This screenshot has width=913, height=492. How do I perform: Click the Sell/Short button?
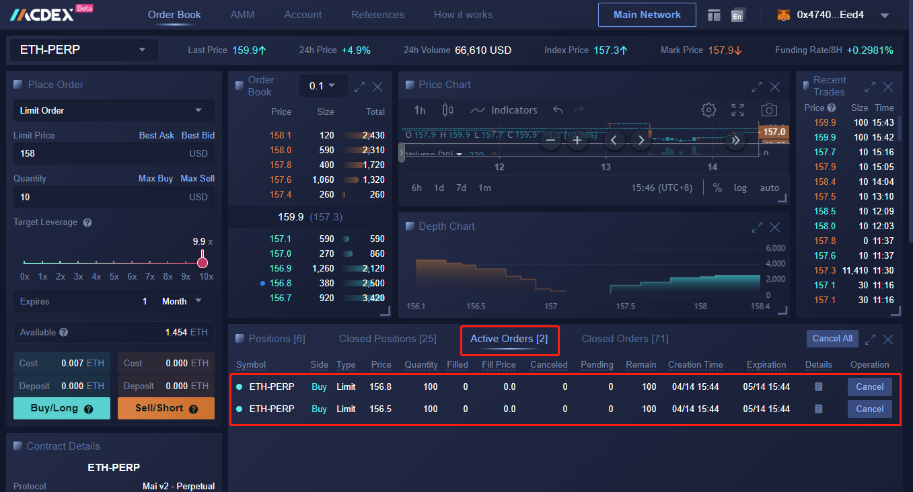click(166, 408)
